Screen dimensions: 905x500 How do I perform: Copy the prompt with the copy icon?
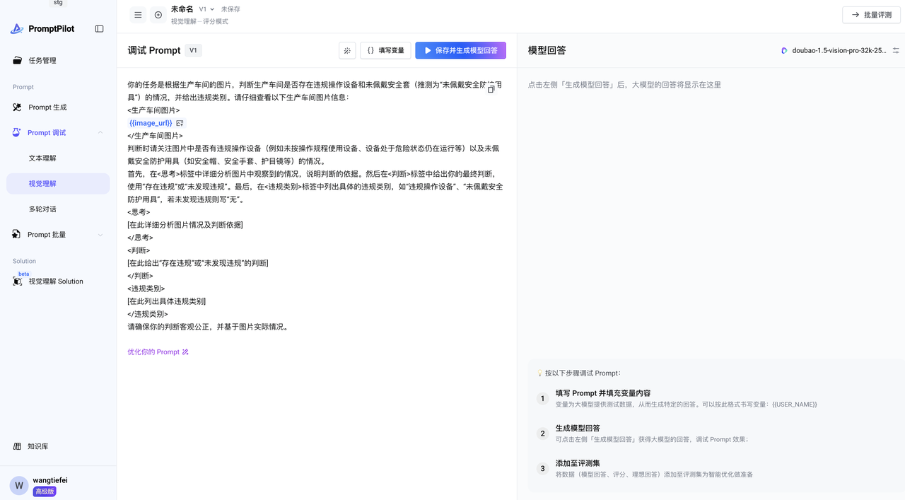point(491,89)
